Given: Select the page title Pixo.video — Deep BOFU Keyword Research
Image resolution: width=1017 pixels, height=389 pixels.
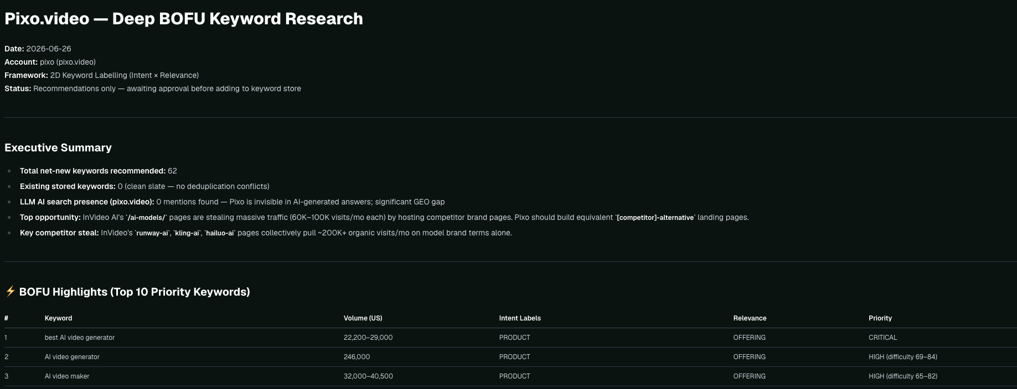Looking at the screenshot, I should tap(184, 19).
